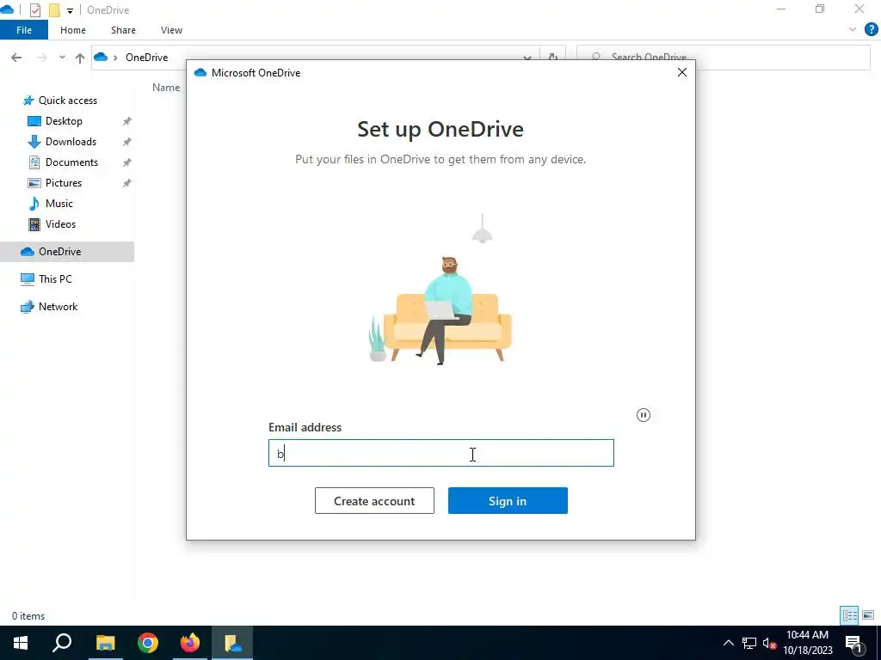Viewport: 881px width, 660px height.
Task: Open the Share ribbon tab
Action: (x=123, y=30)
